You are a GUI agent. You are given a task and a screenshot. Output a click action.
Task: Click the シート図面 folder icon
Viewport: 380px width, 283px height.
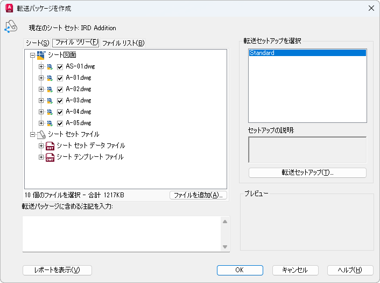(40, 55)
